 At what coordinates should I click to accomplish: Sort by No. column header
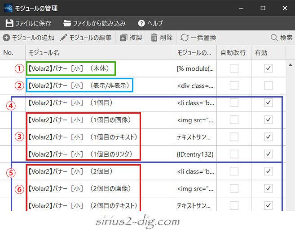click(13, 52)
